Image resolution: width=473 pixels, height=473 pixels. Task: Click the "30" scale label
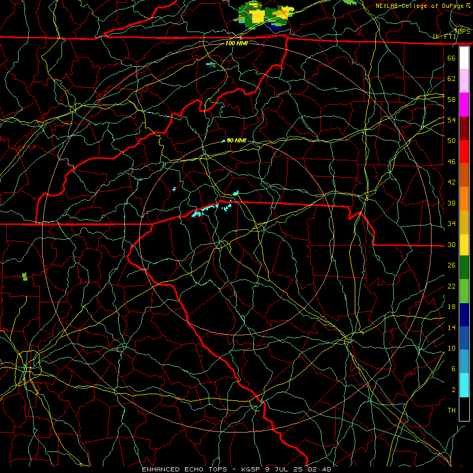pos(451,244)
